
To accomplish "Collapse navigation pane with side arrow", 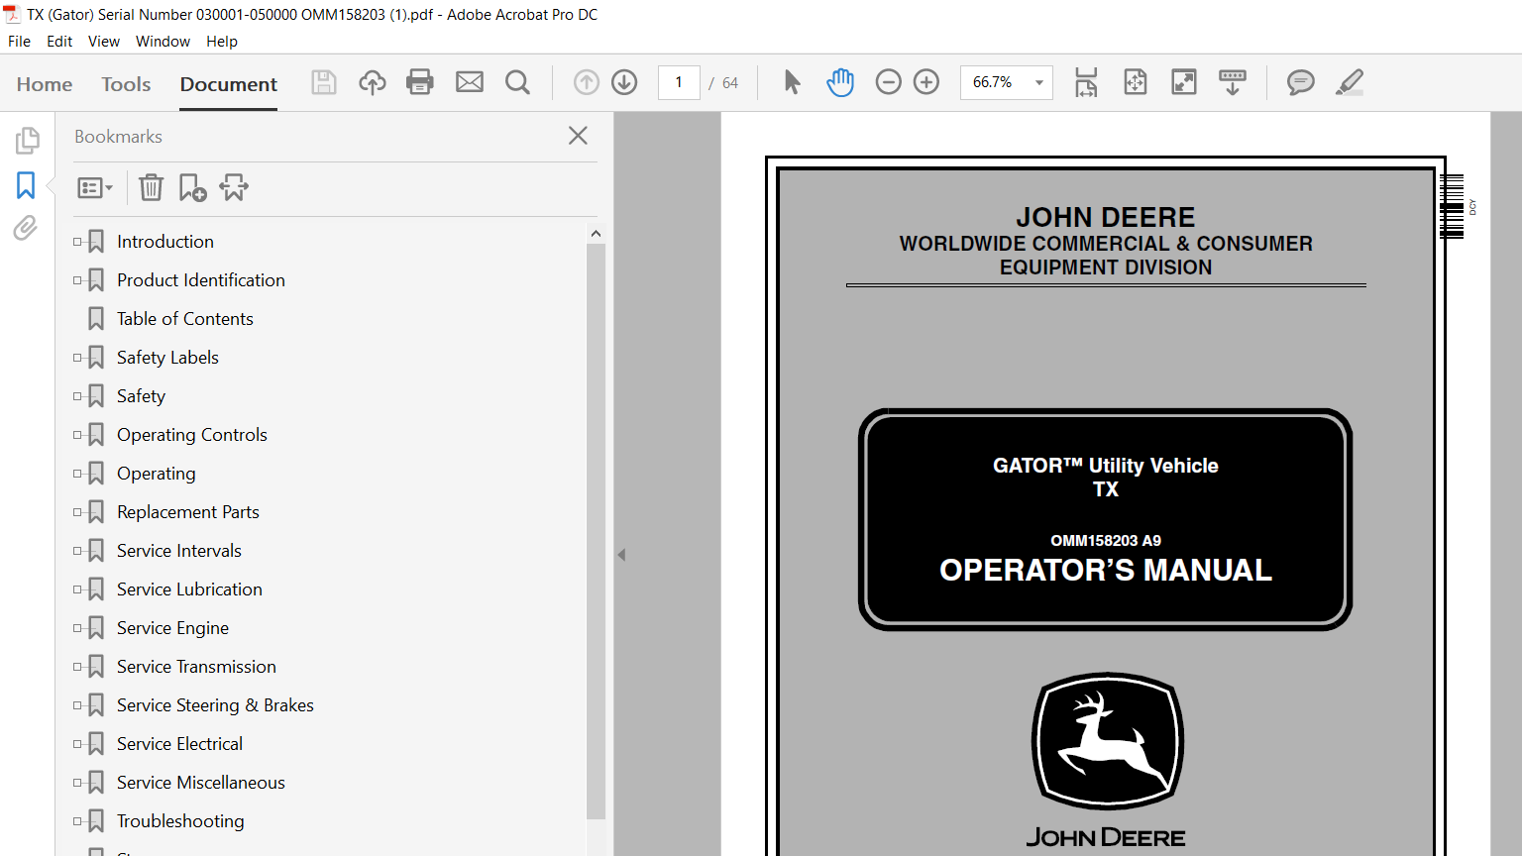I will [x=621, y=555].
